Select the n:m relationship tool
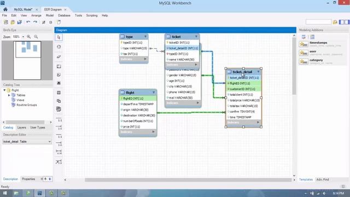The width and height of the screenshot is (350, 197). (x=59, y=152)
